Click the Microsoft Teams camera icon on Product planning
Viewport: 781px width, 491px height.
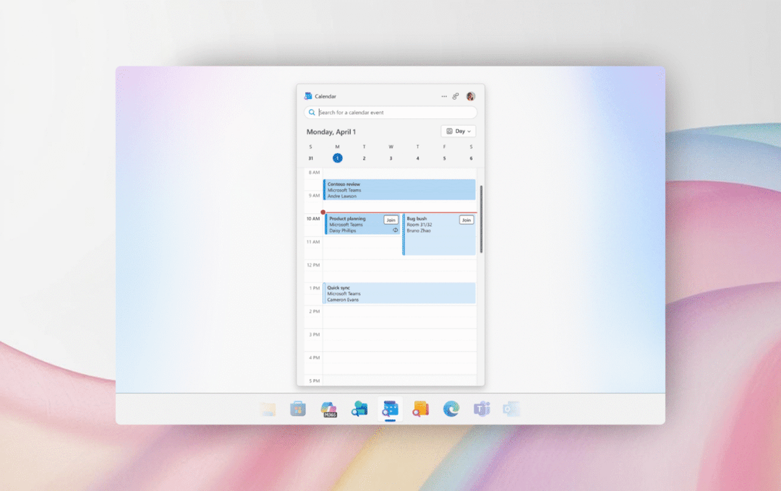tap(395, 230)
